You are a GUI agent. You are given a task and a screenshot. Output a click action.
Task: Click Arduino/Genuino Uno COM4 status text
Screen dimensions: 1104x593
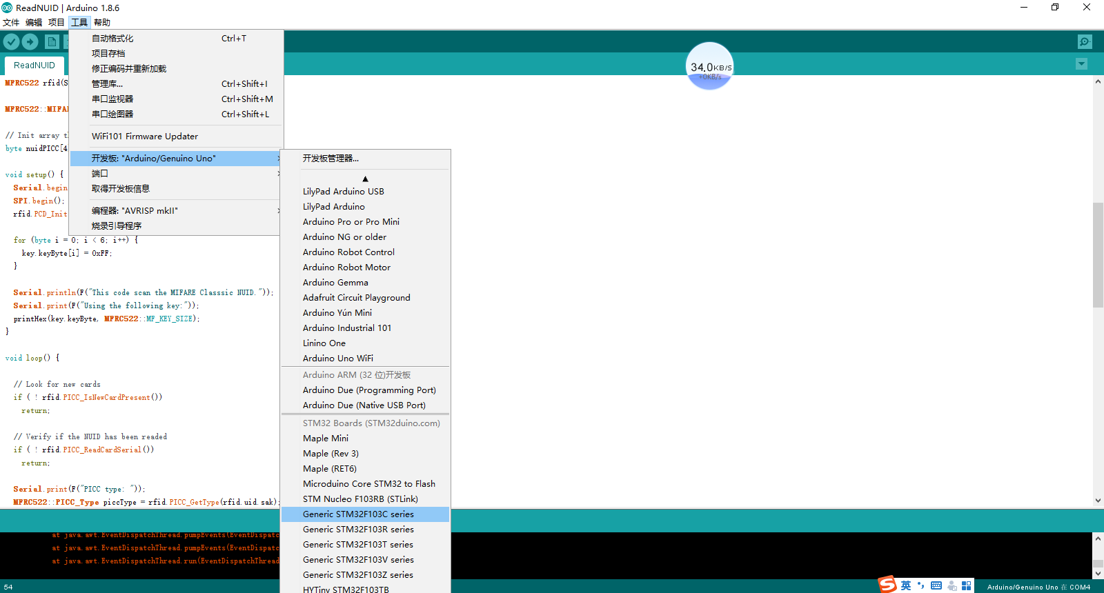point(1038,587)
